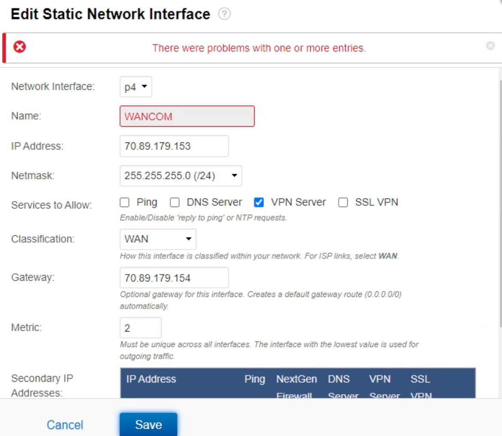Click the Ping column header in table
This screenshot has width=502, height=436.
[x=255, y=379]
